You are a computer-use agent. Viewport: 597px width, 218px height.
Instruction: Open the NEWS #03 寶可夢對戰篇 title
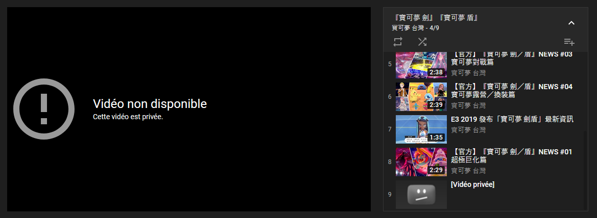[x=512, y=58]
